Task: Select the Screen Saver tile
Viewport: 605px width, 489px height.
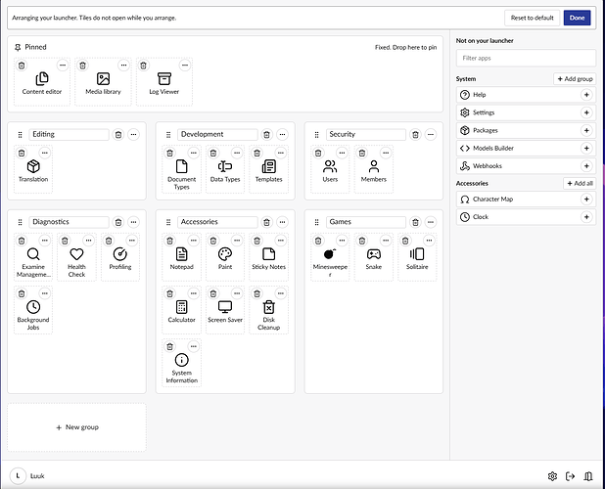Action: coord(225,310)
